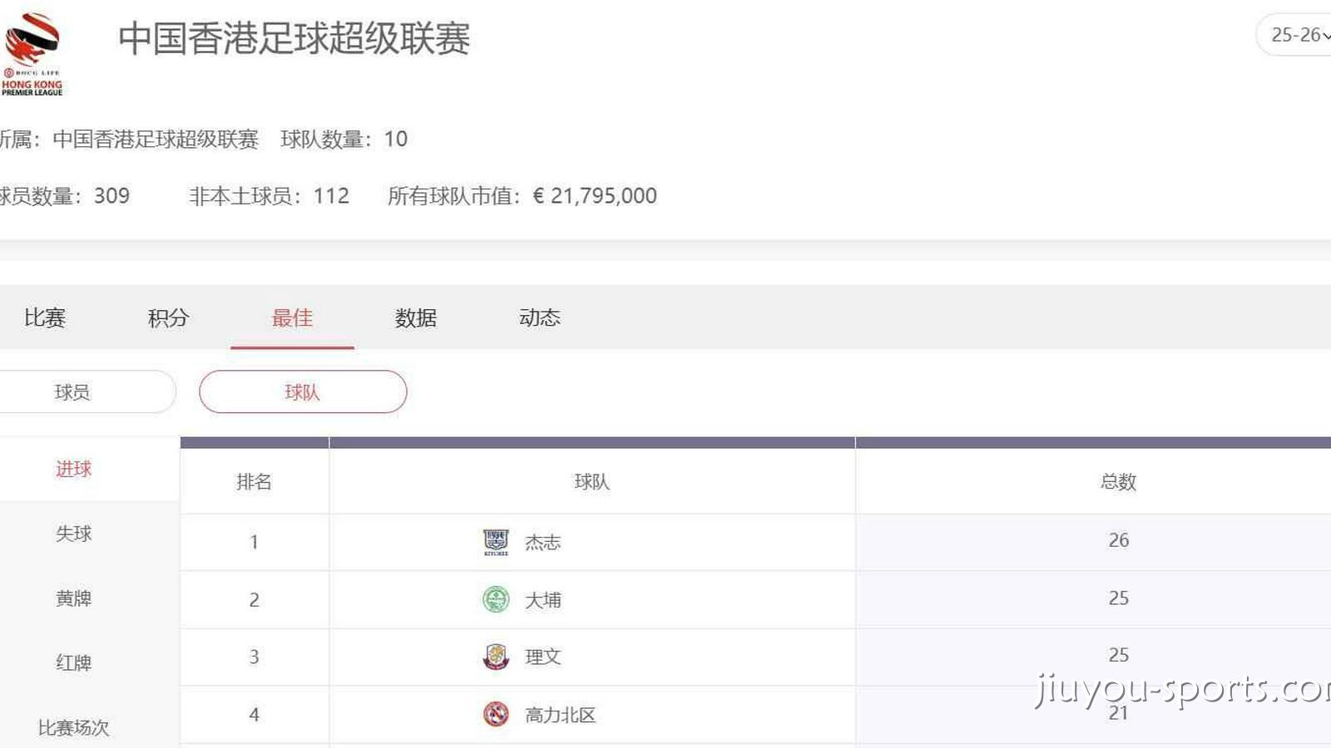Switch to the 积分 tab
The height and width of the screenshot is (748, 1331).
pyautogui.click(x=168, y=317)
